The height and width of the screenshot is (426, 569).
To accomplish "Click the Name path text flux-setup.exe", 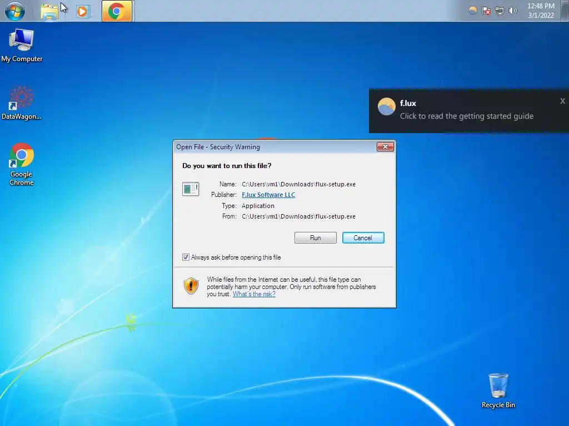I will coord(298,184).
